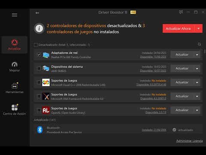Screen dimensions: 206x155
Task: Update the Realtek PCIe GbE driver
Action: [182, 55]
